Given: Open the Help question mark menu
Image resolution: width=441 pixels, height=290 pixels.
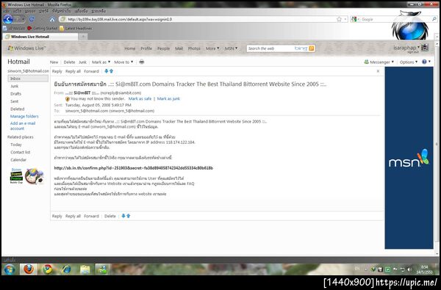Looking at the screenshot, I should (426, 62).
